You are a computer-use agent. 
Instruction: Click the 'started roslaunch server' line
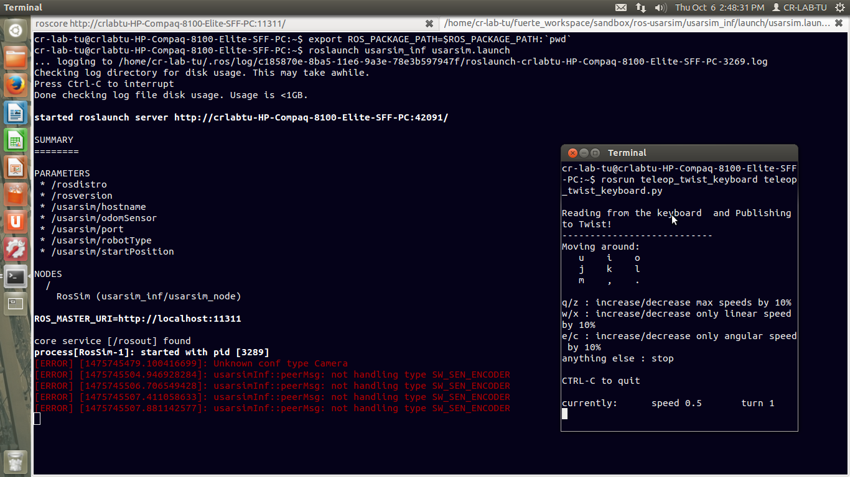(241, 117)
